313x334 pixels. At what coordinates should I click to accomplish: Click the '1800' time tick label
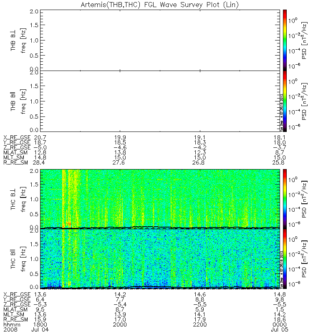(40, 325)
